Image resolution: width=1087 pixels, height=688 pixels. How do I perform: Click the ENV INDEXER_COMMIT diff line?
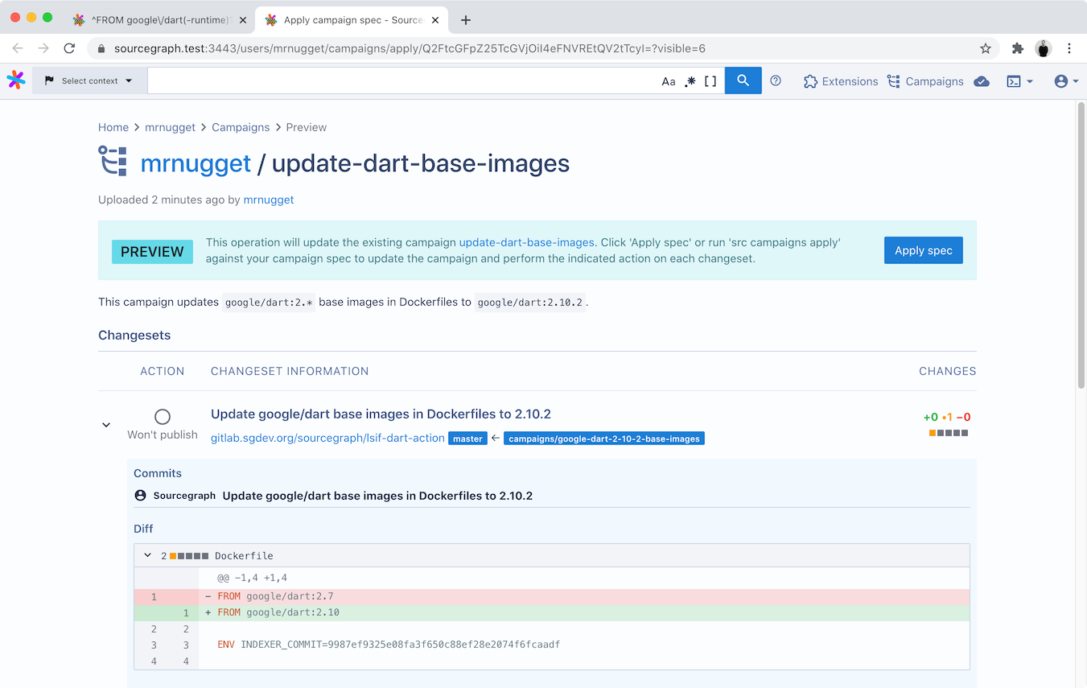coord(552,645)
